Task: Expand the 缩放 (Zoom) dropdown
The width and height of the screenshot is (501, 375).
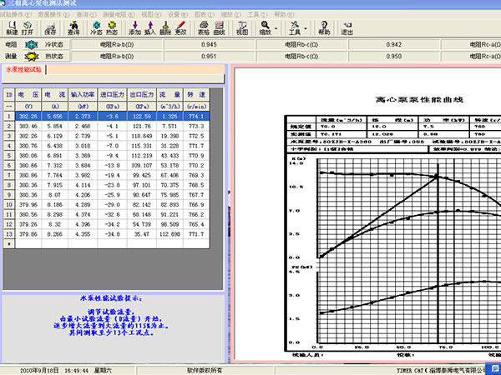Action: coord(277,28)
